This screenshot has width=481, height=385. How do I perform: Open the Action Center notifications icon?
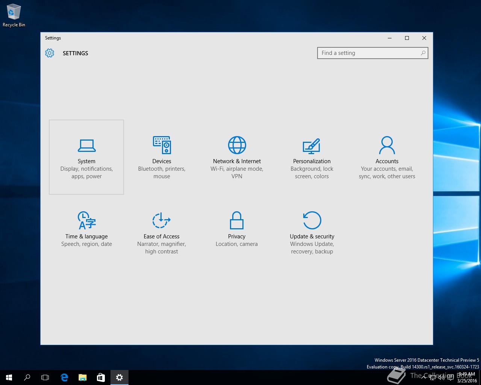(451, 377)
